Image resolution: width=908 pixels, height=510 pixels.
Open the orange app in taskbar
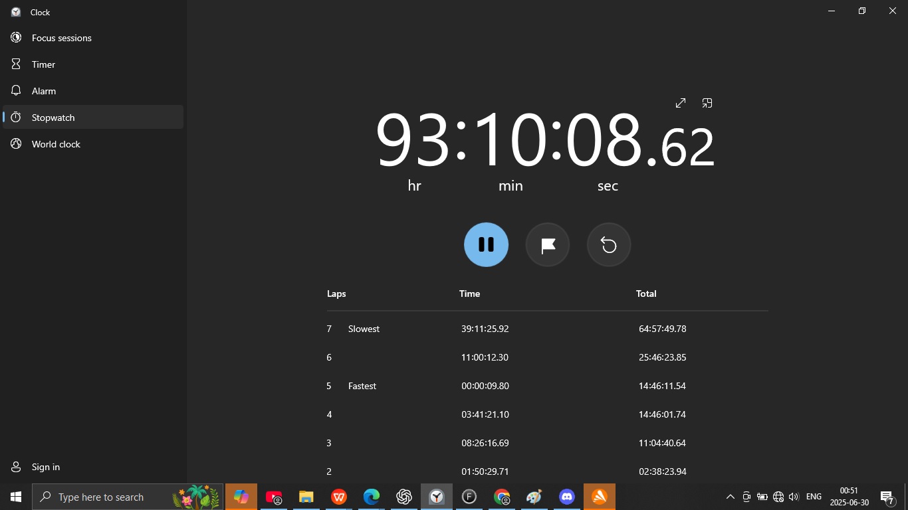coord(600,497)
